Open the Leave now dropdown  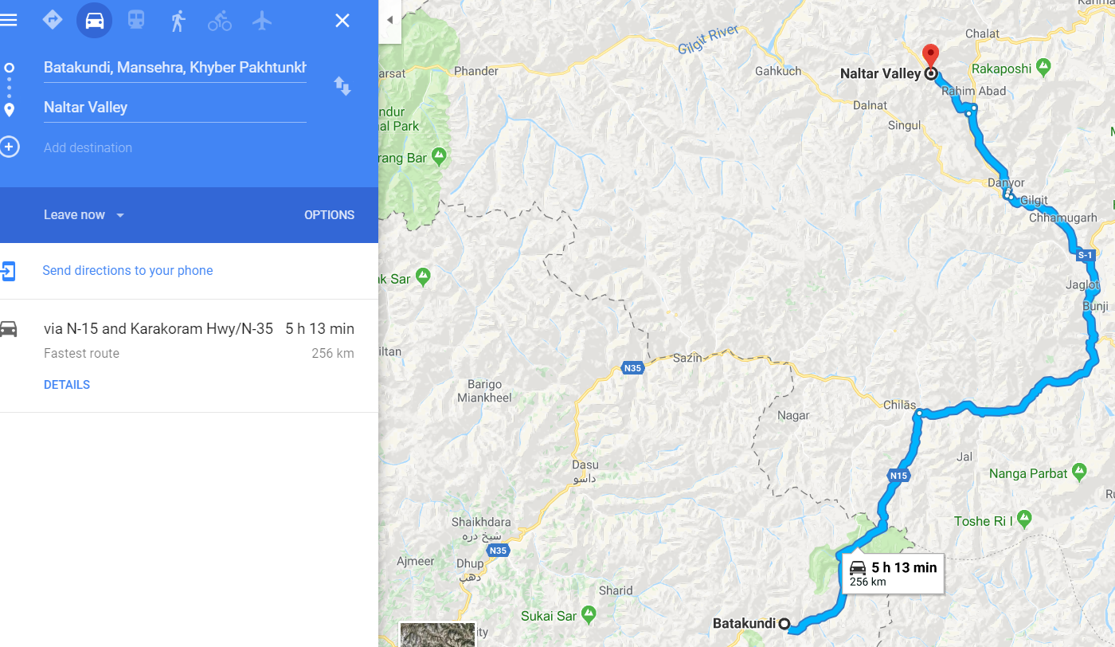(x=84, y=215)
